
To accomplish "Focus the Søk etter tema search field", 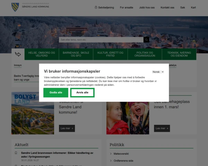I will click(x=101, y=40).
